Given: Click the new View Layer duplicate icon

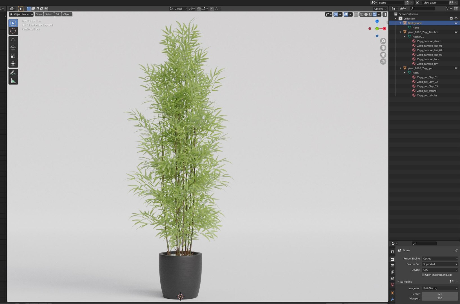Looking at the screenshot, I should click(451, 3).
